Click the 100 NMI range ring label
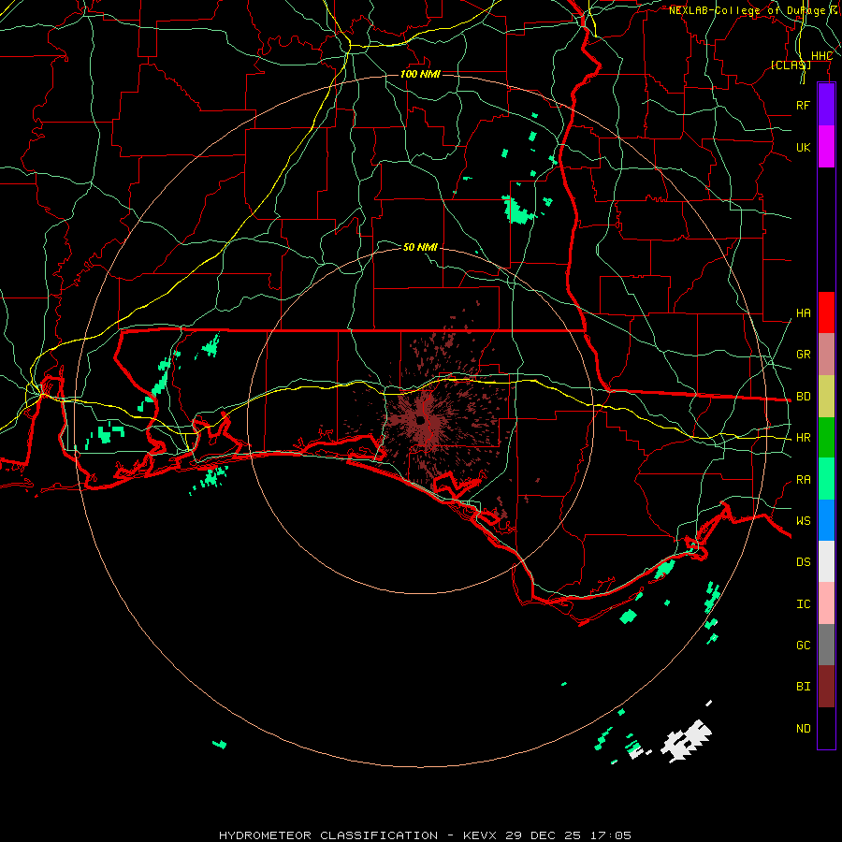This screenshot has width=842, height=842. click(420, 74)
